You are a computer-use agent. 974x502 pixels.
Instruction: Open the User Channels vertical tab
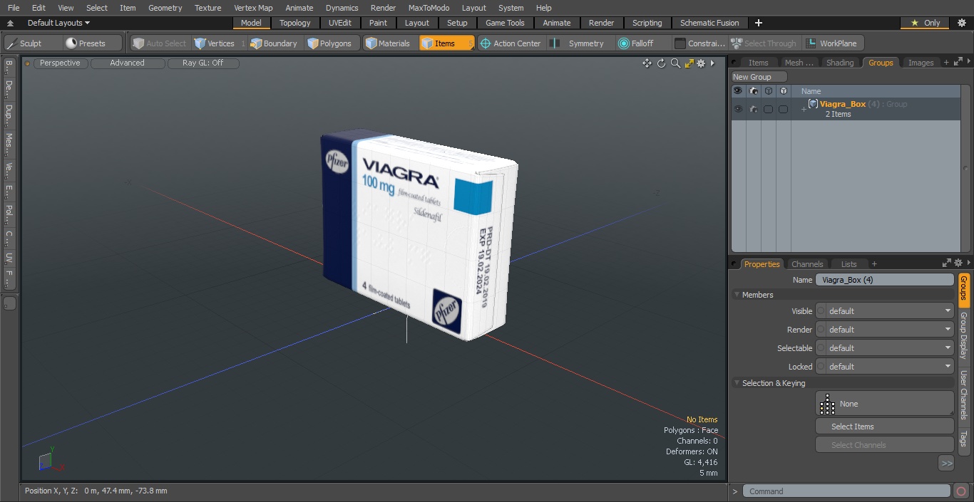[x=963, y=394]
